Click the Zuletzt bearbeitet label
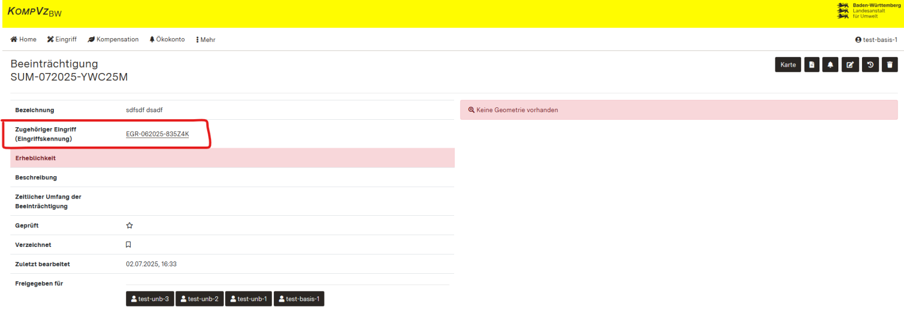This screenshot has width=904, height=335. (43, 264)
